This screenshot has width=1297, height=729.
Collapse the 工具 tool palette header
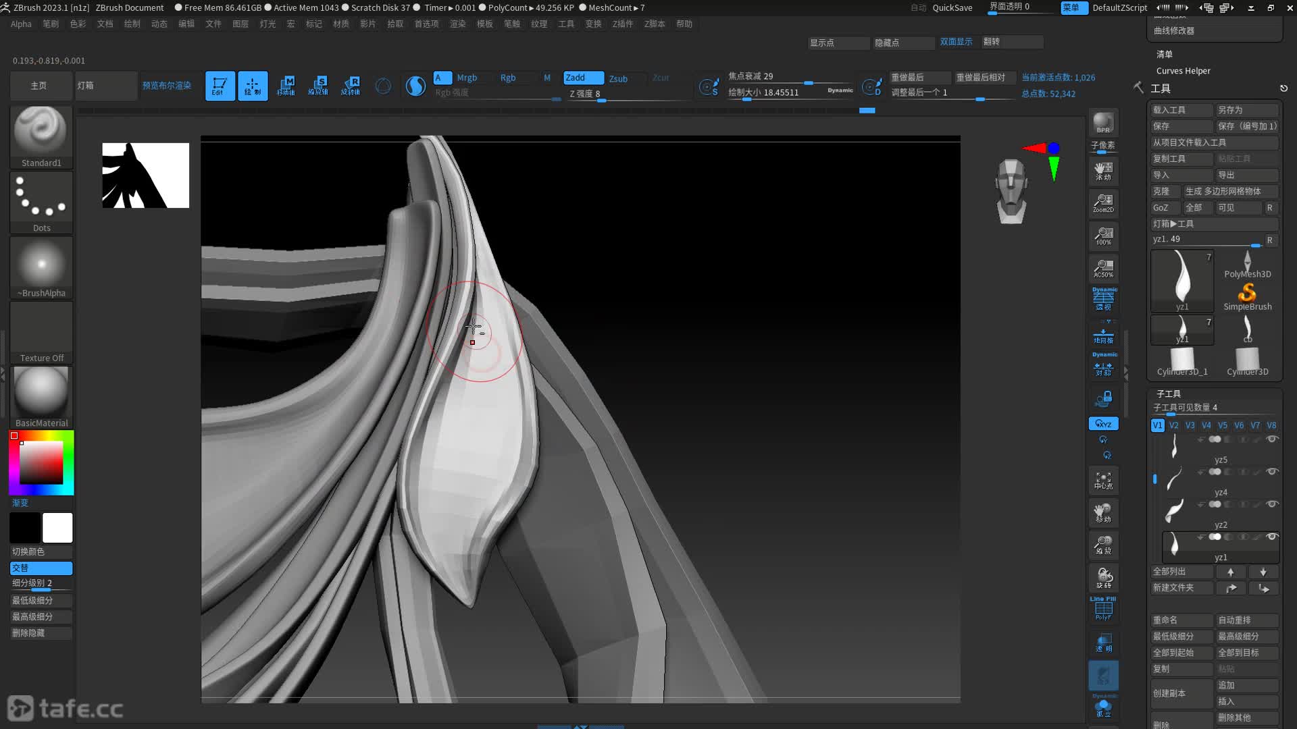[x=1161, y=88]
